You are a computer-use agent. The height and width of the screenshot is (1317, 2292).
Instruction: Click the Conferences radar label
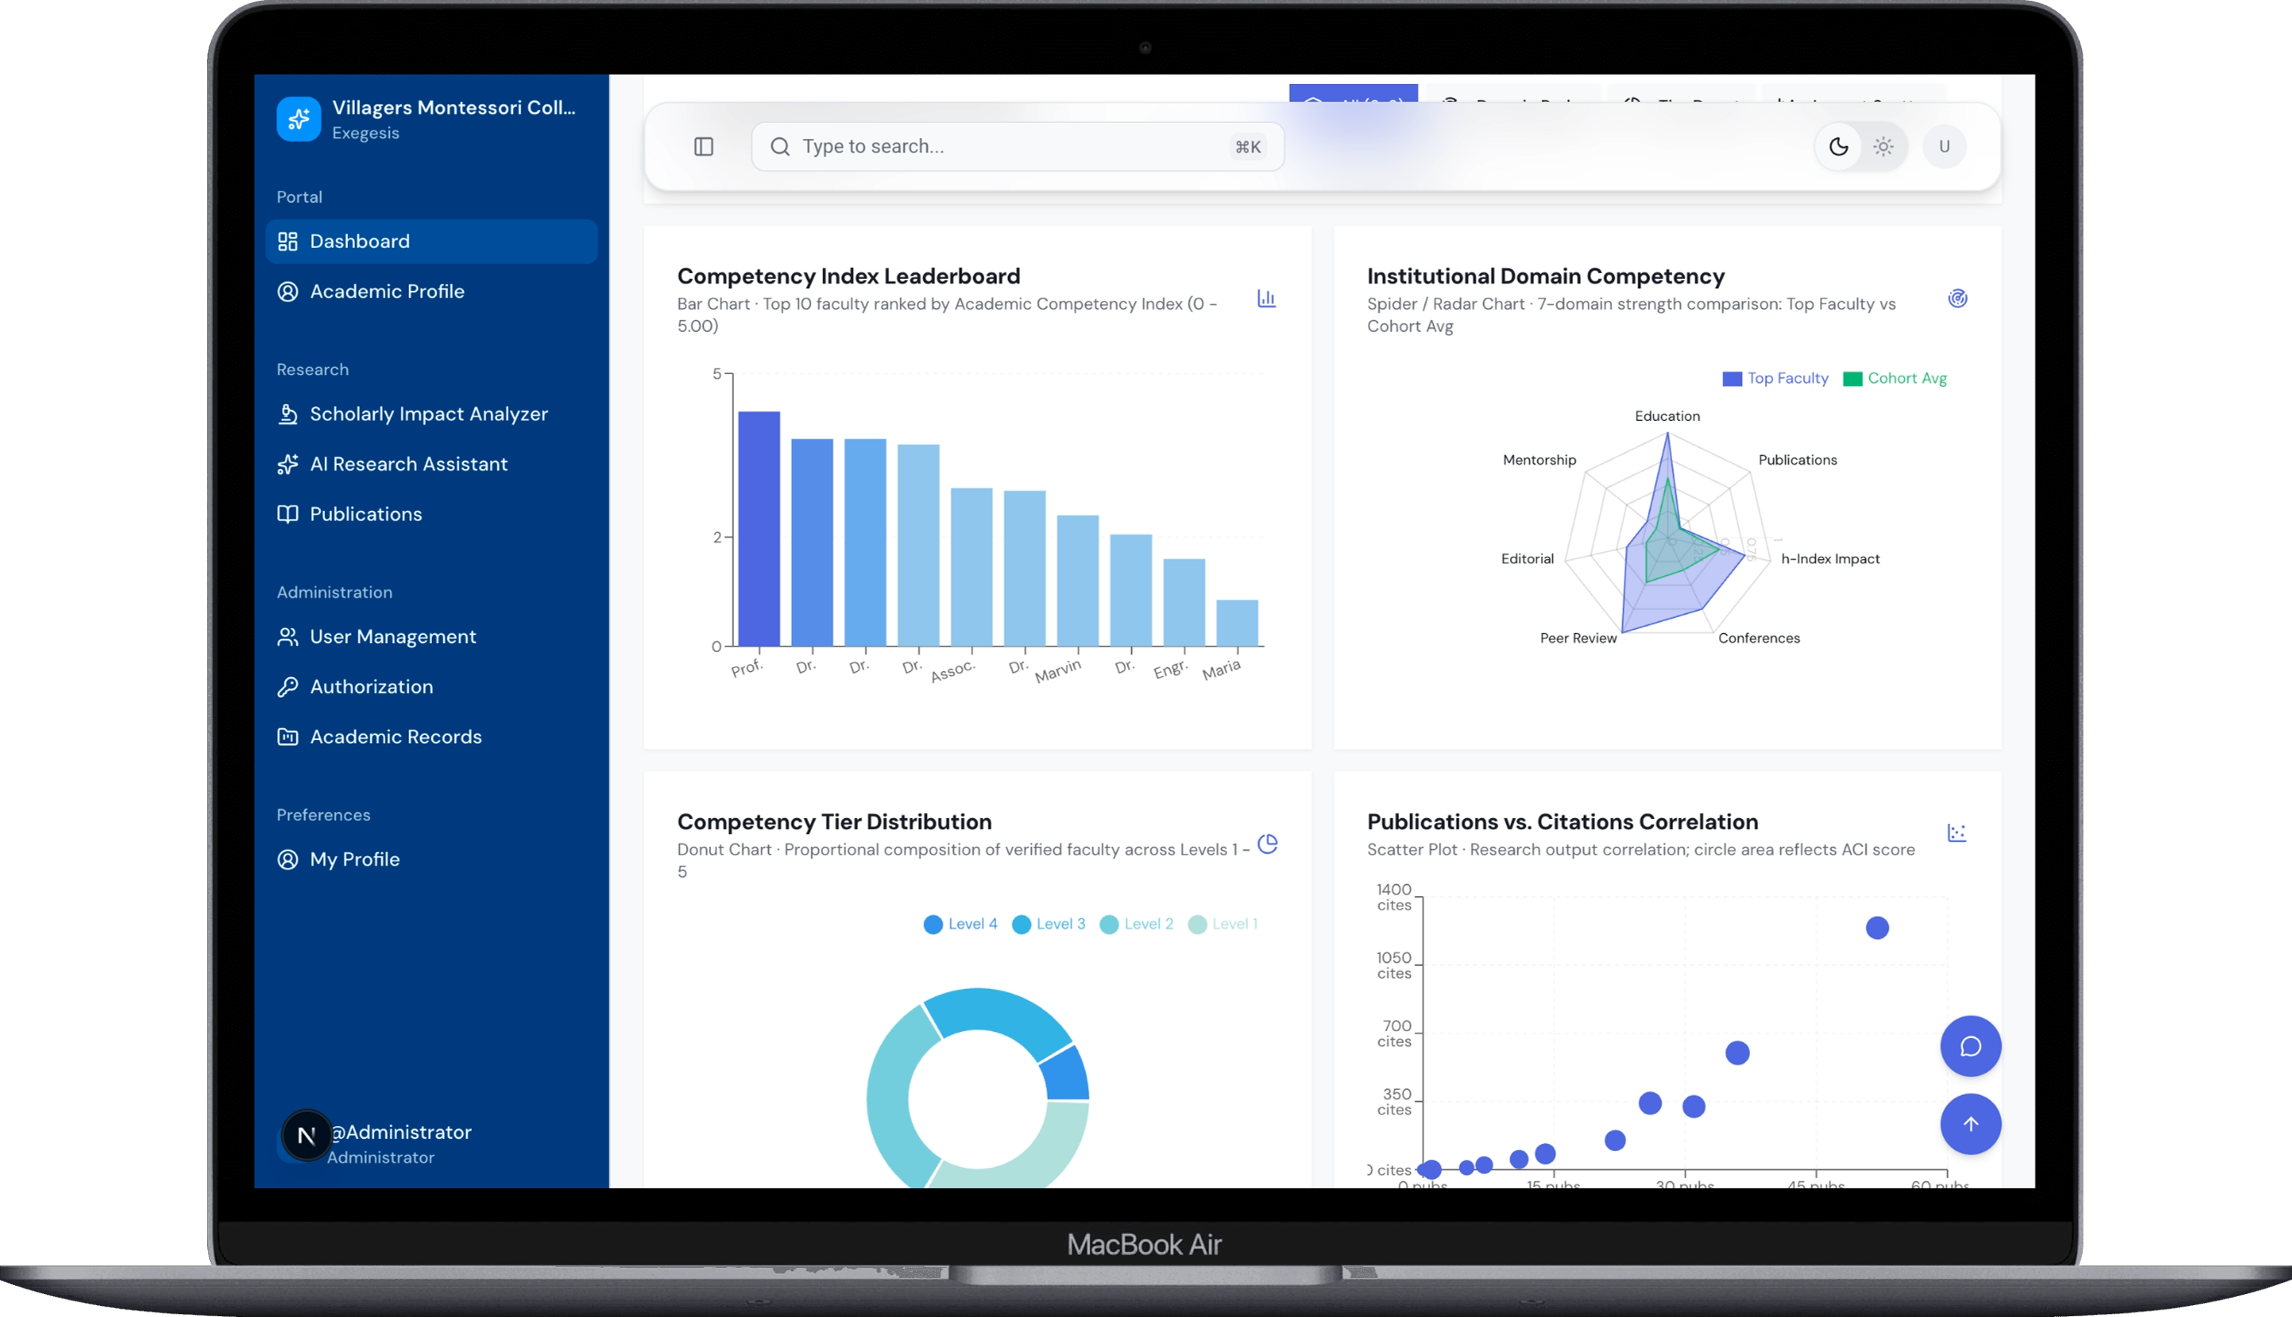tap(1758, 638)
